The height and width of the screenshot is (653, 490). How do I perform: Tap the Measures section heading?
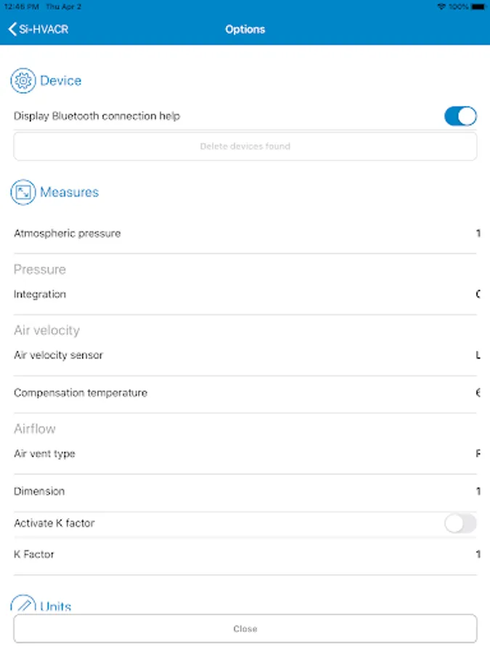click(69, 192)
